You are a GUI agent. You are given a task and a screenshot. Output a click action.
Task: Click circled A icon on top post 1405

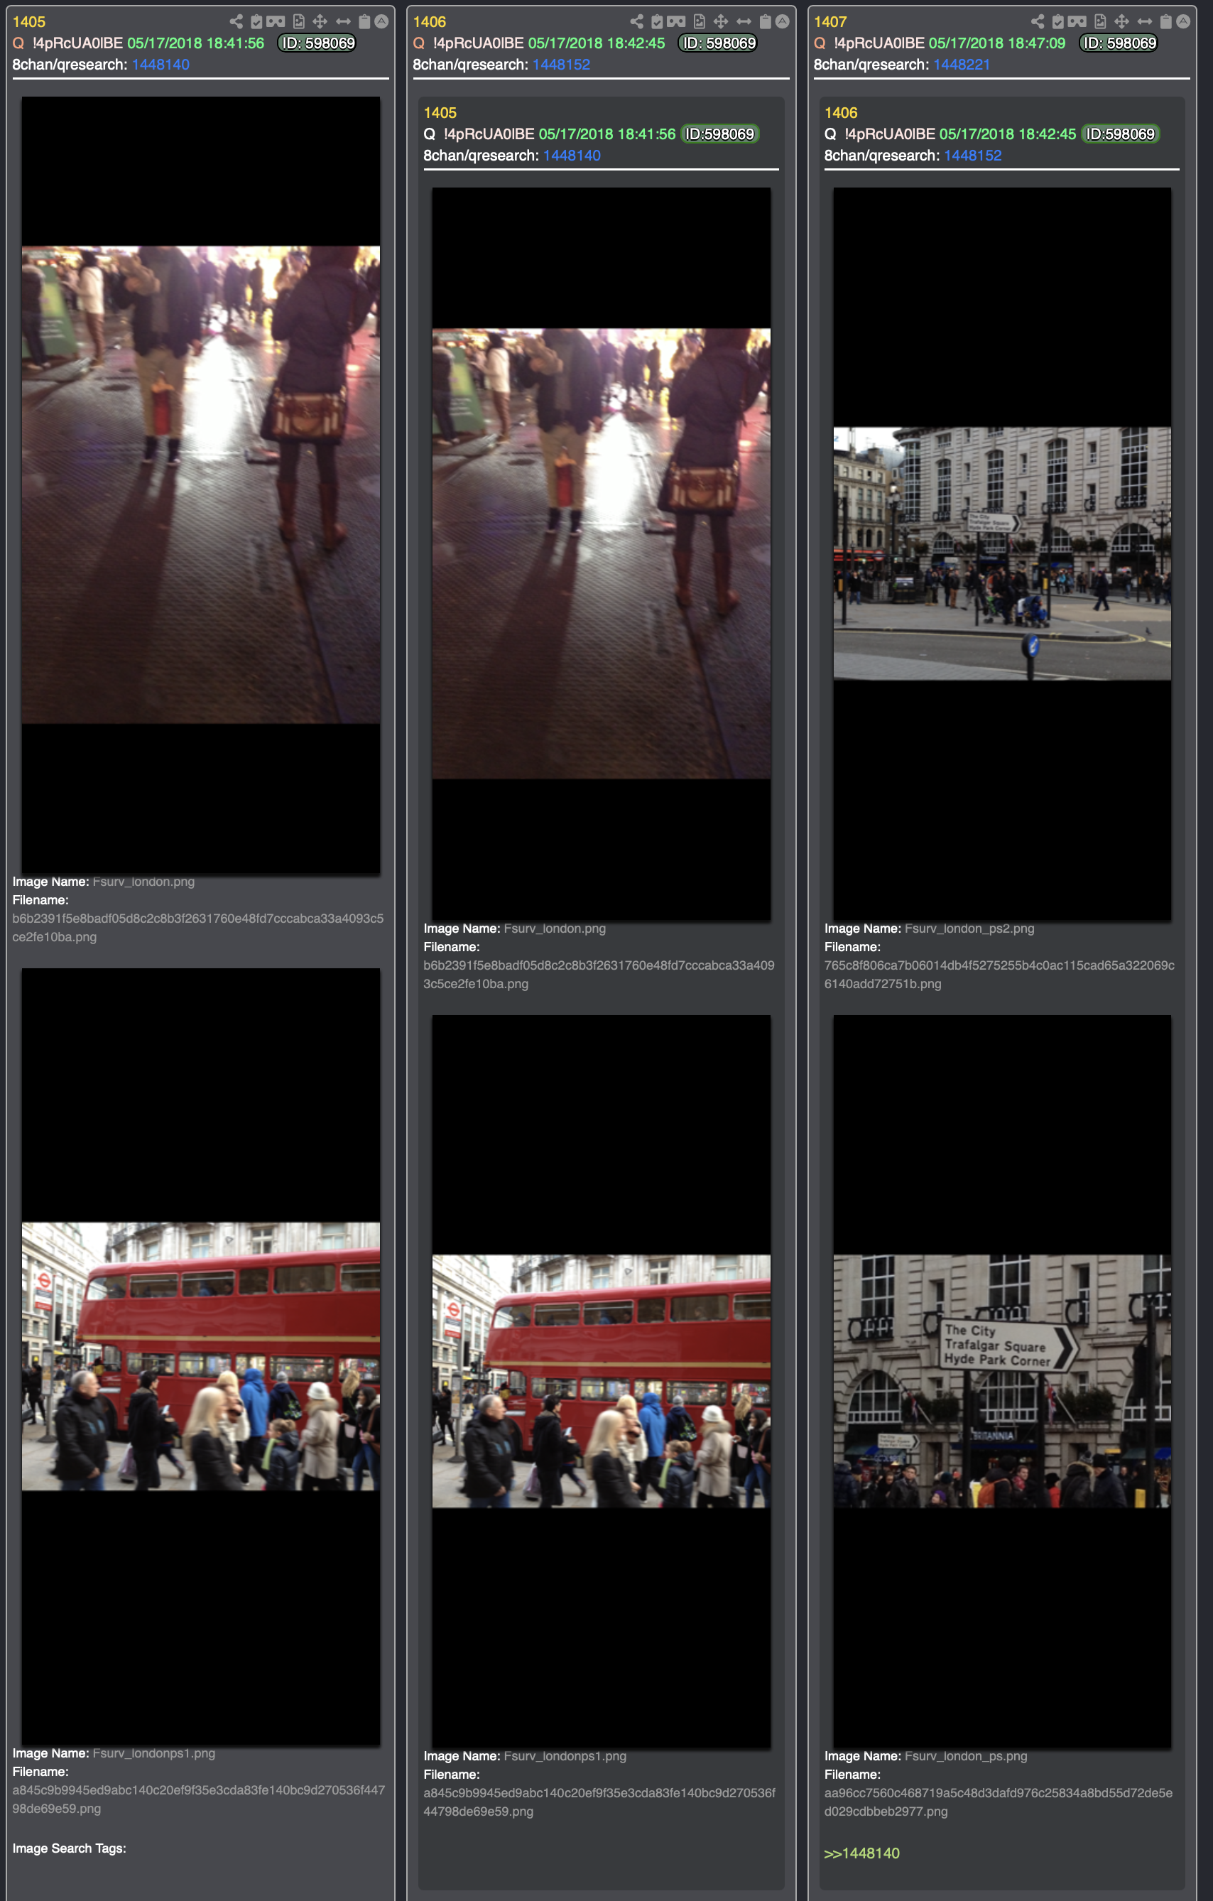click(381, 21)
